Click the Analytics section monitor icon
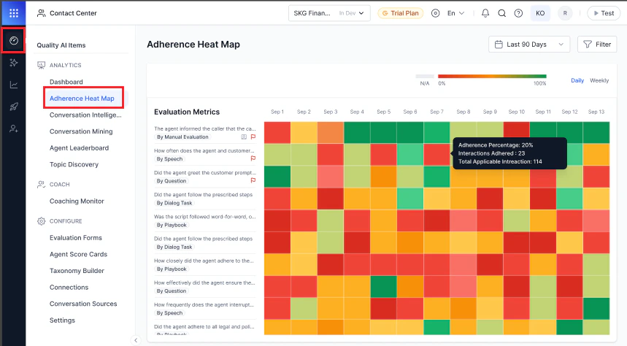Viewport: 627px width, 346px height. coord(41,65)
